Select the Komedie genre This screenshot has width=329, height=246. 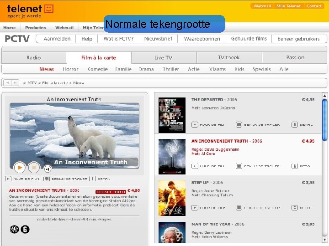[98, 69]
